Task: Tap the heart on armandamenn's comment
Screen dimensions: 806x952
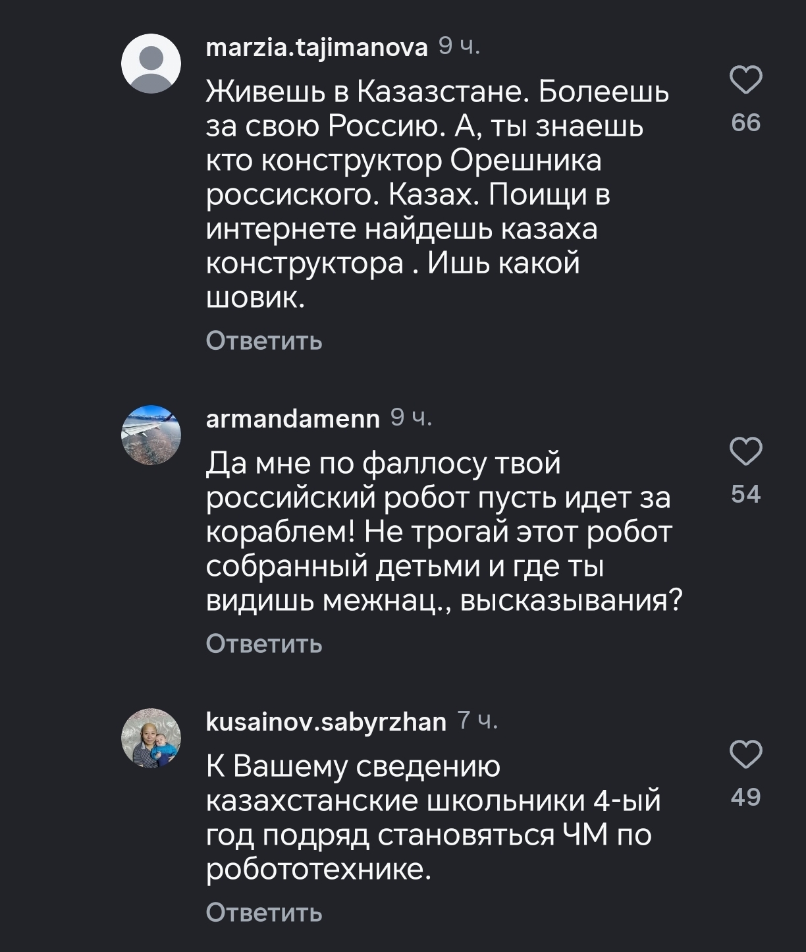Action: pyautogui.click(x=746, y=451)
